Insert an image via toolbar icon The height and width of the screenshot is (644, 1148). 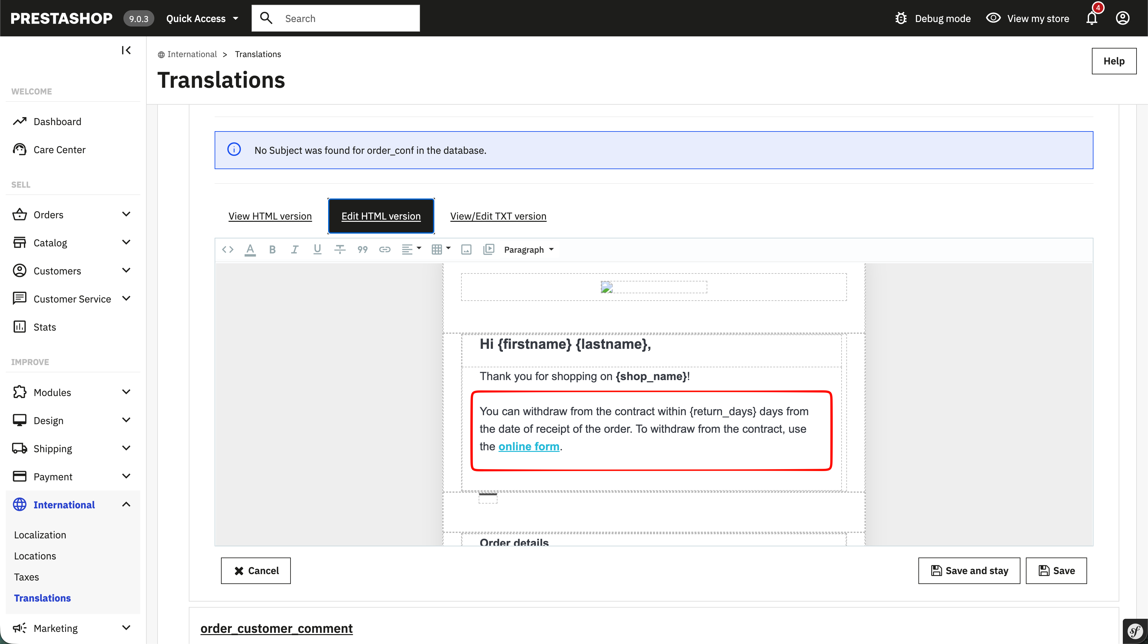point(466,249)
